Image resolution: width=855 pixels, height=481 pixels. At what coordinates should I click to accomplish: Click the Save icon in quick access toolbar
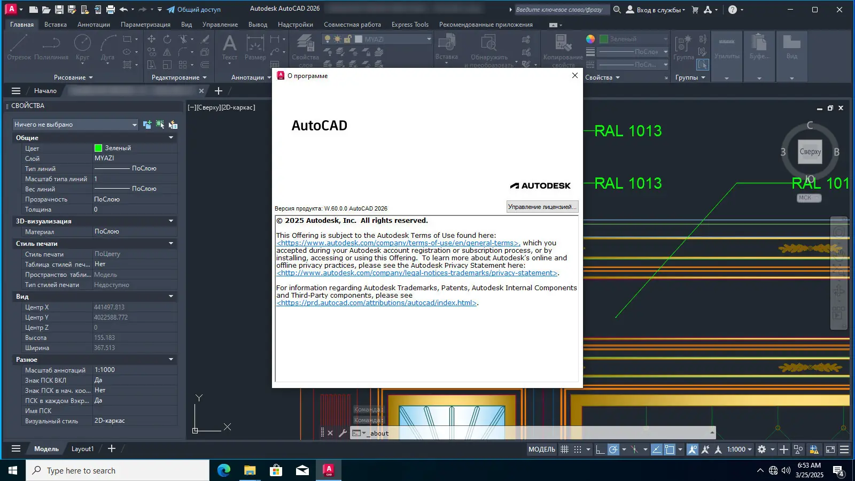(x=59, y=10)
